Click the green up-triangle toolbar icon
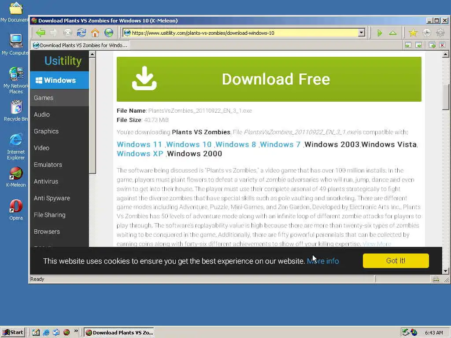The image size is (451, 338). (393, 33)
